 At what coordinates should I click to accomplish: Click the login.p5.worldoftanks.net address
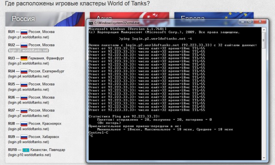pyautogui.click(x=28, y=89)
